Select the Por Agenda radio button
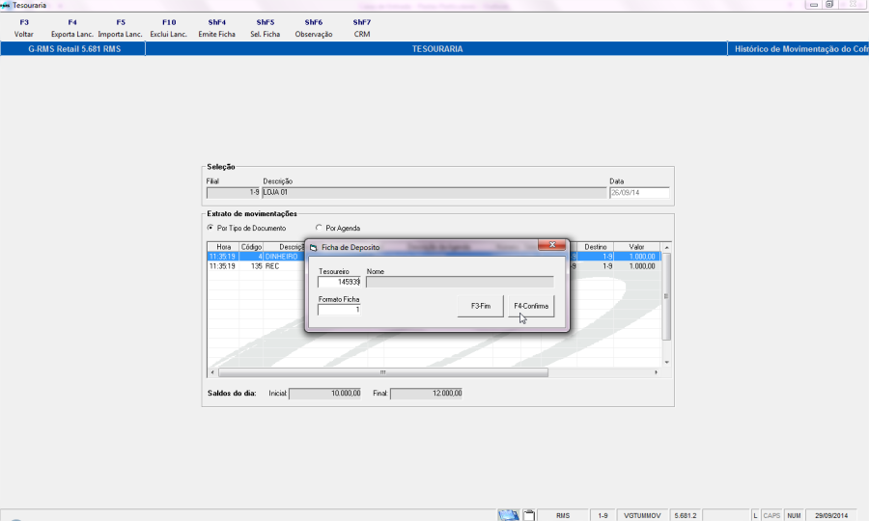This screenshot has height=521, width=869. click(x=319, y=228)
